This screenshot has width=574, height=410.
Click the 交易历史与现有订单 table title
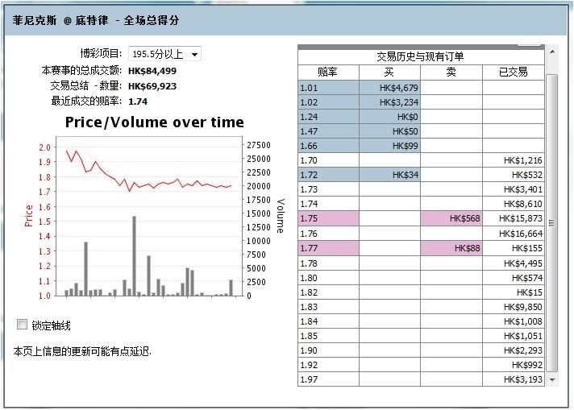[x=420, y=57]
